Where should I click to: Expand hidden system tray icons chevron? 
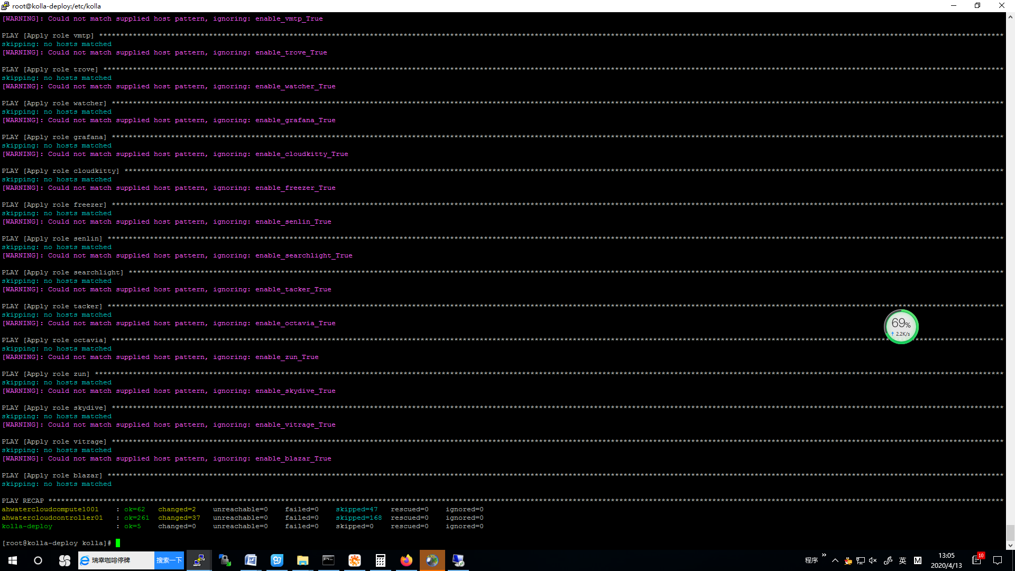pyautogui.click(x=835, y=560)
